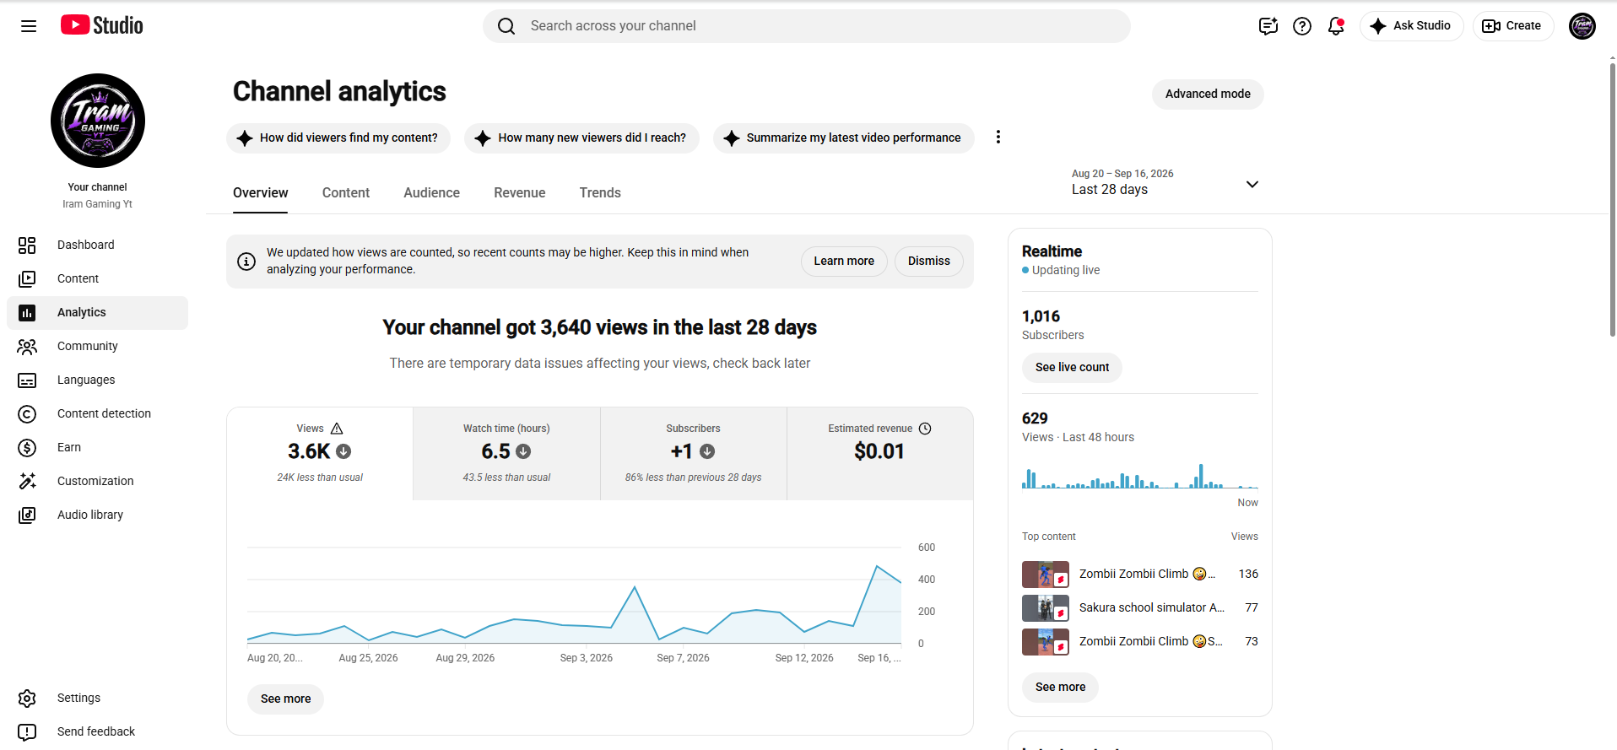Screen dimensions: 1617x750
Task: Select the Subscribers metric card
Action: click(693, 454)
